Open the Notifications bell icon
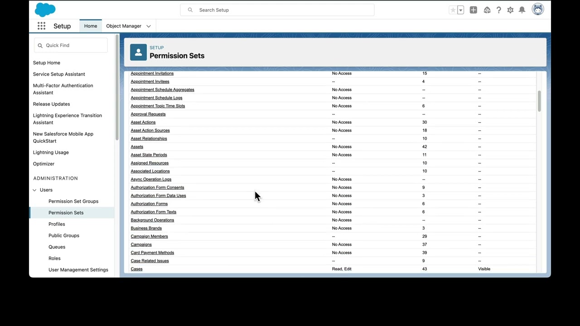 [x=522, y=10]
